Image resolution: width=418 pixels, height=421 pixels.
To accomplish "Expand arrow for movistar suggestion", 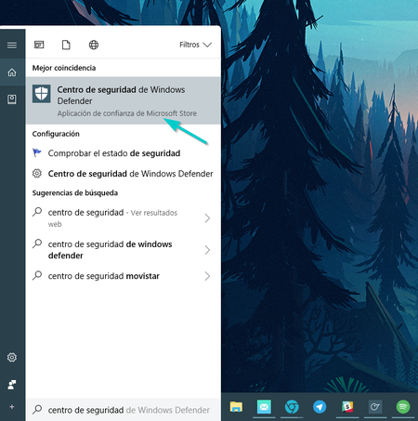I will point(207,276).
